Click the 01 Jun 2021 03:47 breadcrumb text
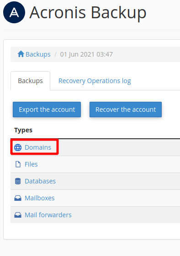Viewport: 180px width, 256px height. (86, 54)
